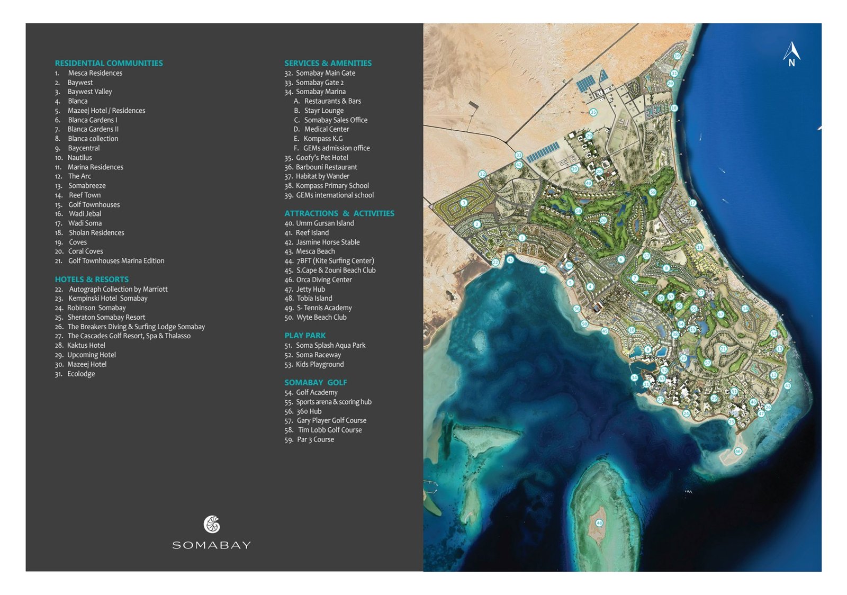The width and height of the screenshot is (847, 595).
Task: Select map marker 17 for Wadi Soma
Action: 692,203
